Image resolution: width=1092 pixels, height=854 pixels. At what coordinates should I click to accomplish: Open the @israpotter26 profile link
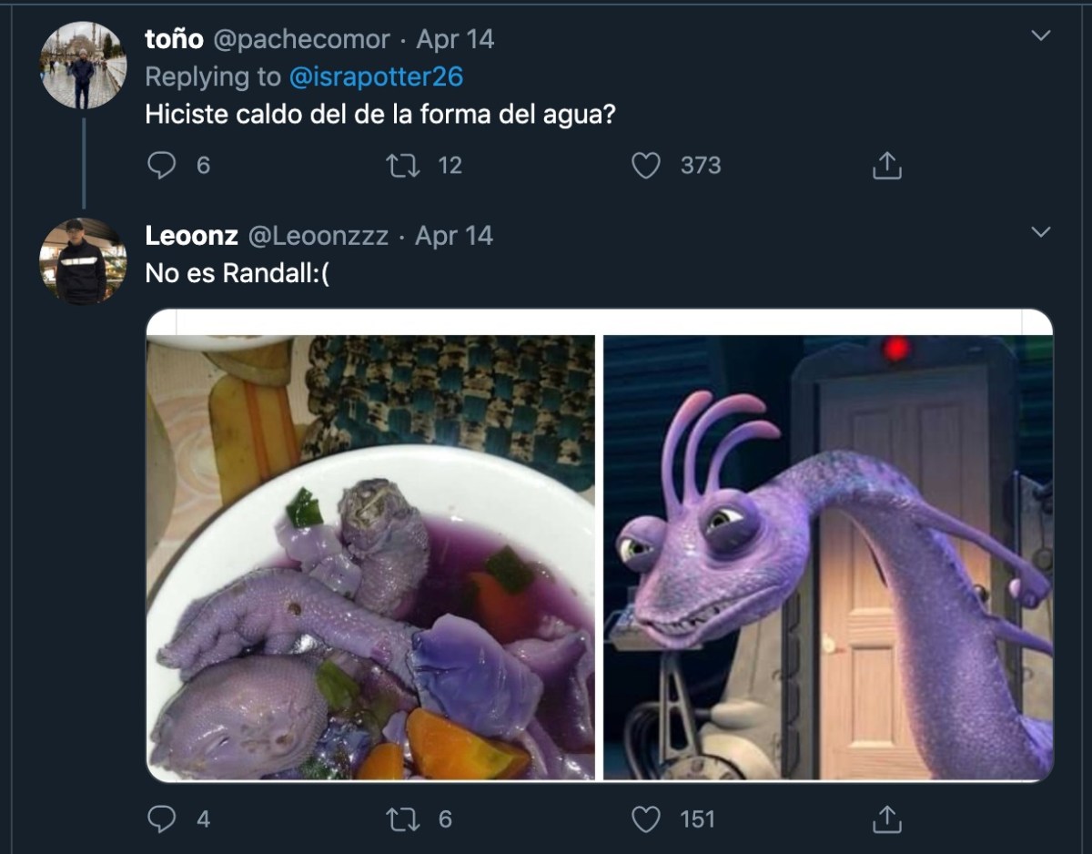point(376,77)
